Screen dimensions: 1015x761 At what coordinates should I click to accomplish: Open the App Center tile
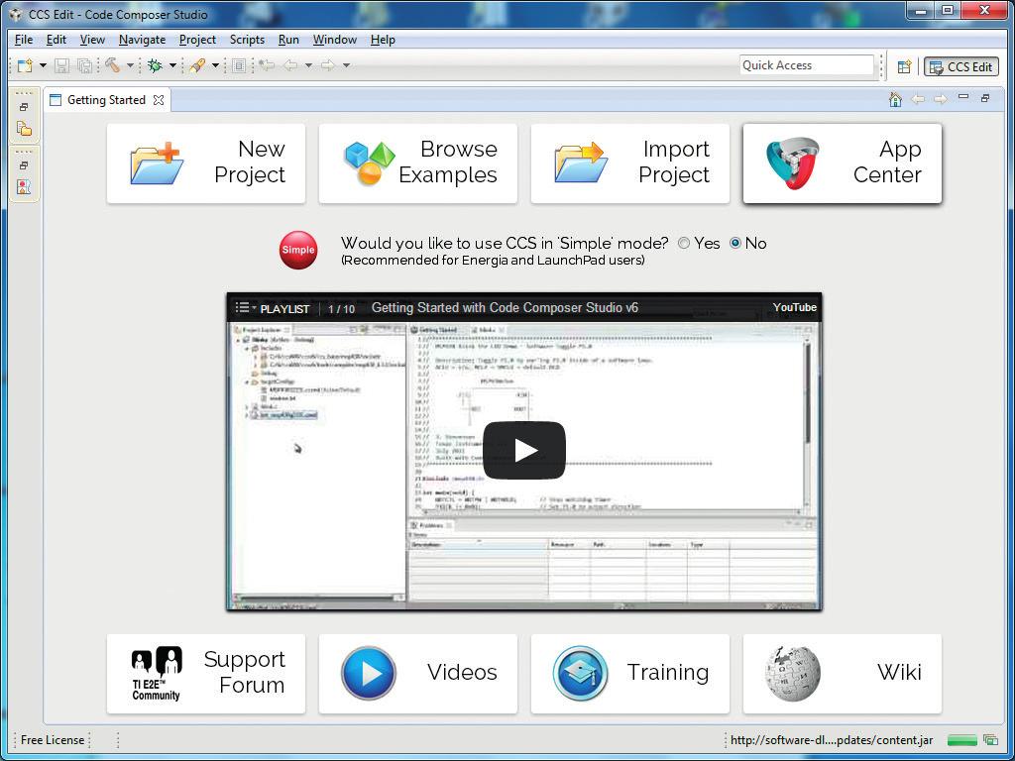pyautogui.click(x=843, y=163)
